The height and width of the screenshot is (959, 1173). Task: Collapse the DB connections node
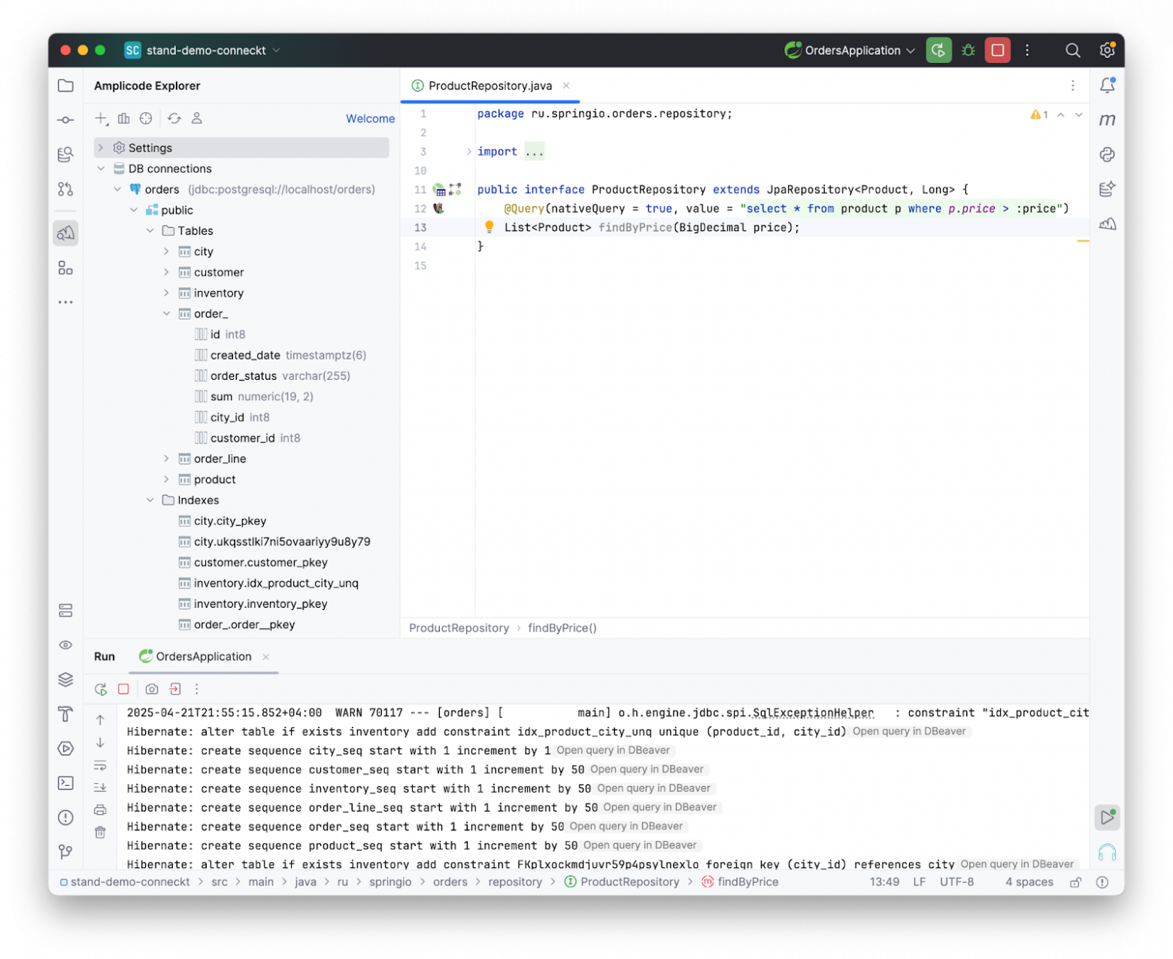click(101, 168)
